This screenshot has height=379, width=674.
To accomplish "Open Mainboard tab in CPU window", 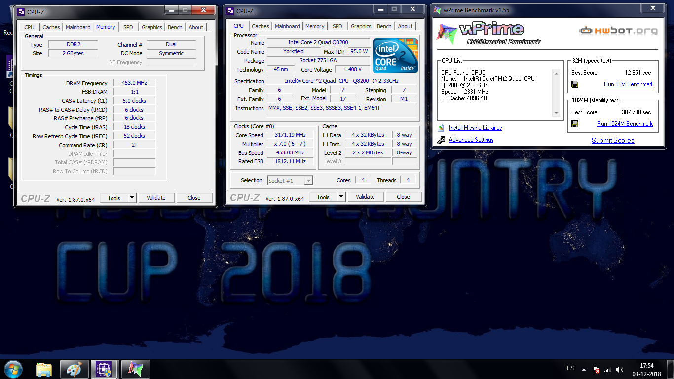I will coord(287,26).
